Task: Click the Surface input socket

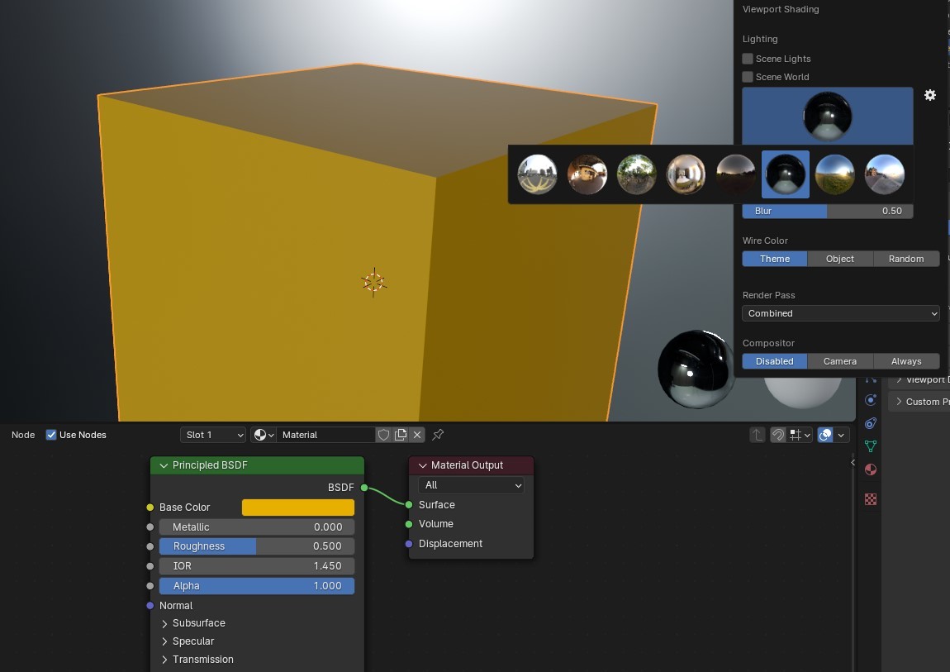Action: 409,505
